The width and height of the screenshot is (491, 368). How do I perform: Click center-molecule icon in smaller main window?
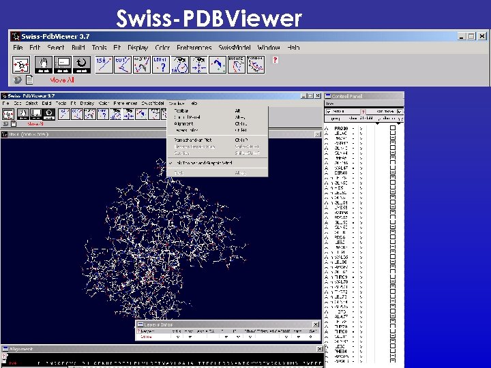(8, 114)
